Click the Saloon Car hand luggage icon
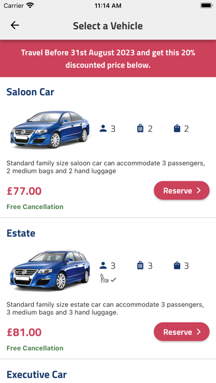Image resolution: width=216 pixels, height=383 pixels. click(177, 128)
